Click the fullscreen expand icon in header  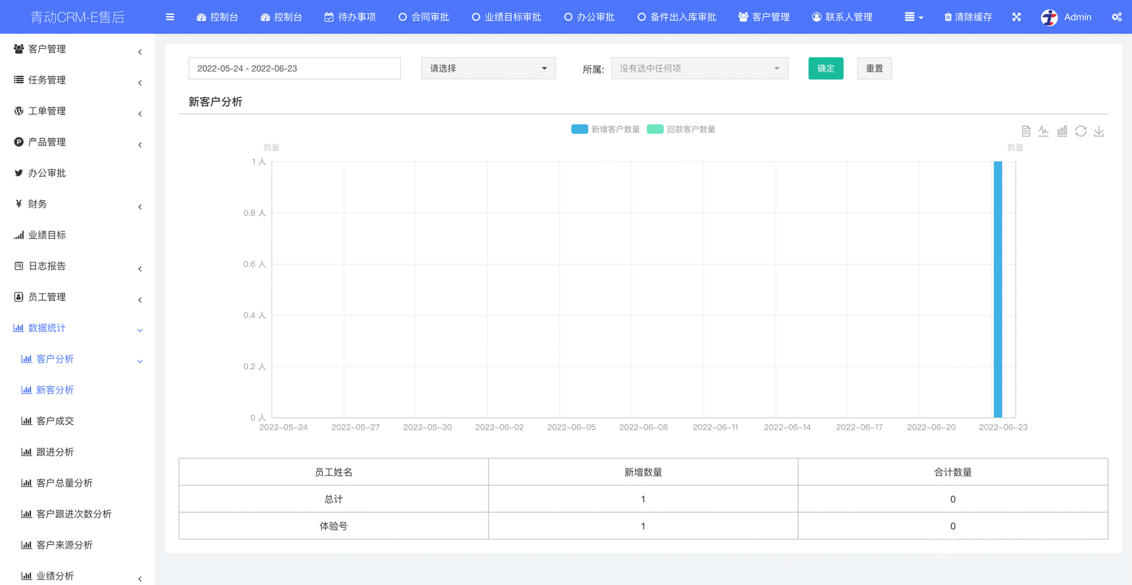[x=1016, y=17]
